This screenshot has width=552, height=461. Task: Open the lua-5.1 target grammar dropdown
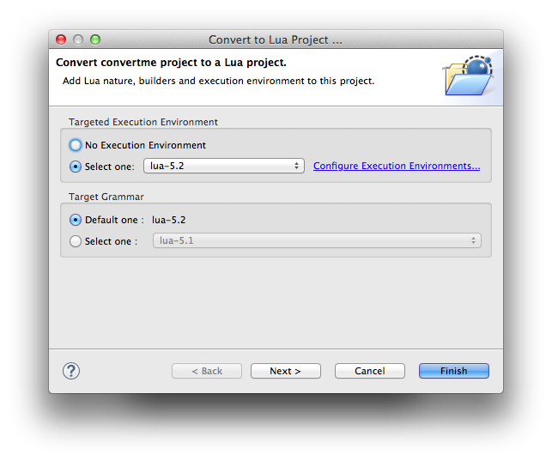tap(317, 240)
